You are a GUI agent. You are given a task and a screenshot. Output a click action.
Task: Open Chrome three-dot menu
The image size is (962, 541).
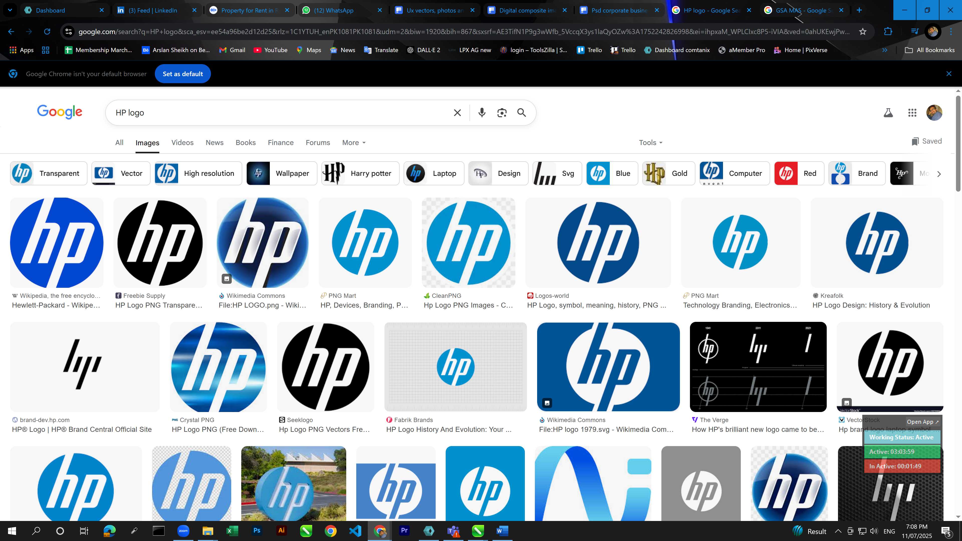tap(951, 32)
